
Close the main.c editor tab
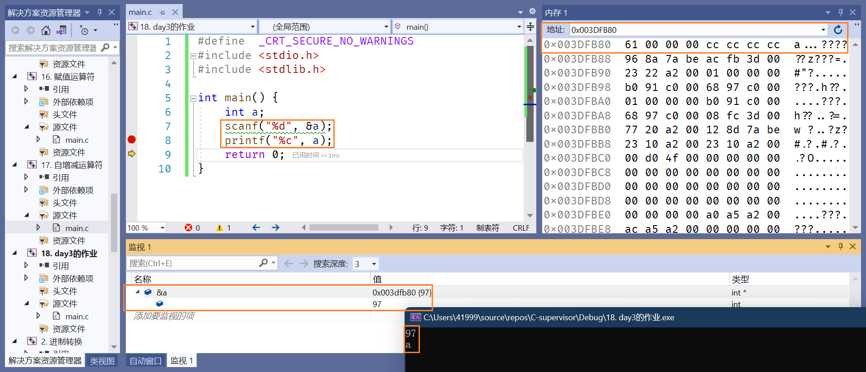click(x=175, y=12)
